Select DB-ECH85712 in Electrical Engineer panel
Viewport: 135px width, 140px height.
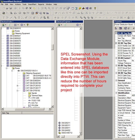pyautogui.click(x=67, y=133)
